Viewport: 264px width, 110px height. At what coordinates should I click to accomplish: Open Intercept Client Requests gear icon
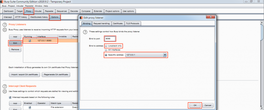tap(5, 91)
